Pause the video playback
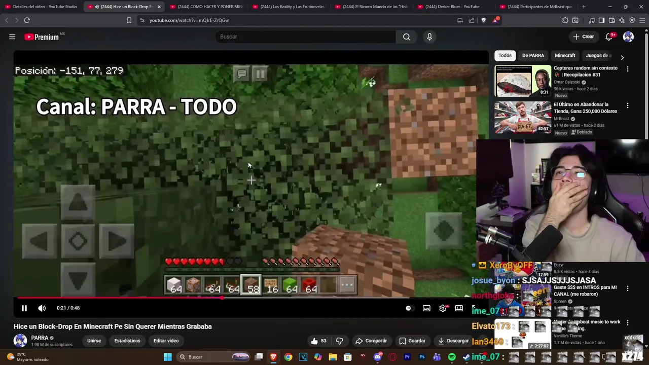The height and width of the screenshot is (365, 649). 24,308
